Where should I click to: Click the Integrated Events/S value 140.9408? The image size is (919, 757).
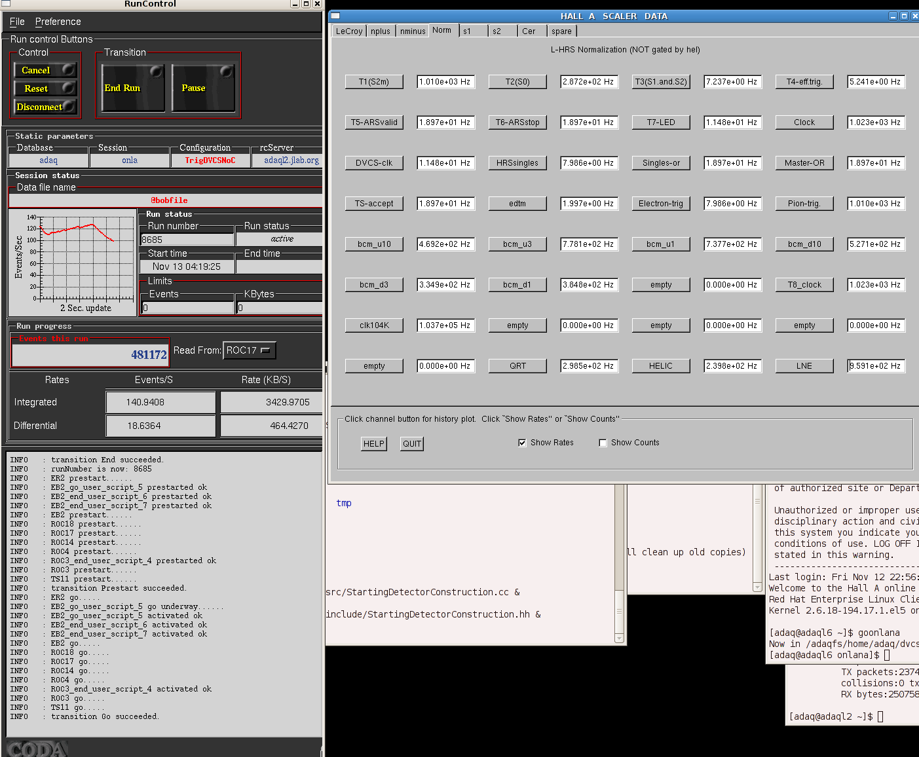160,402
